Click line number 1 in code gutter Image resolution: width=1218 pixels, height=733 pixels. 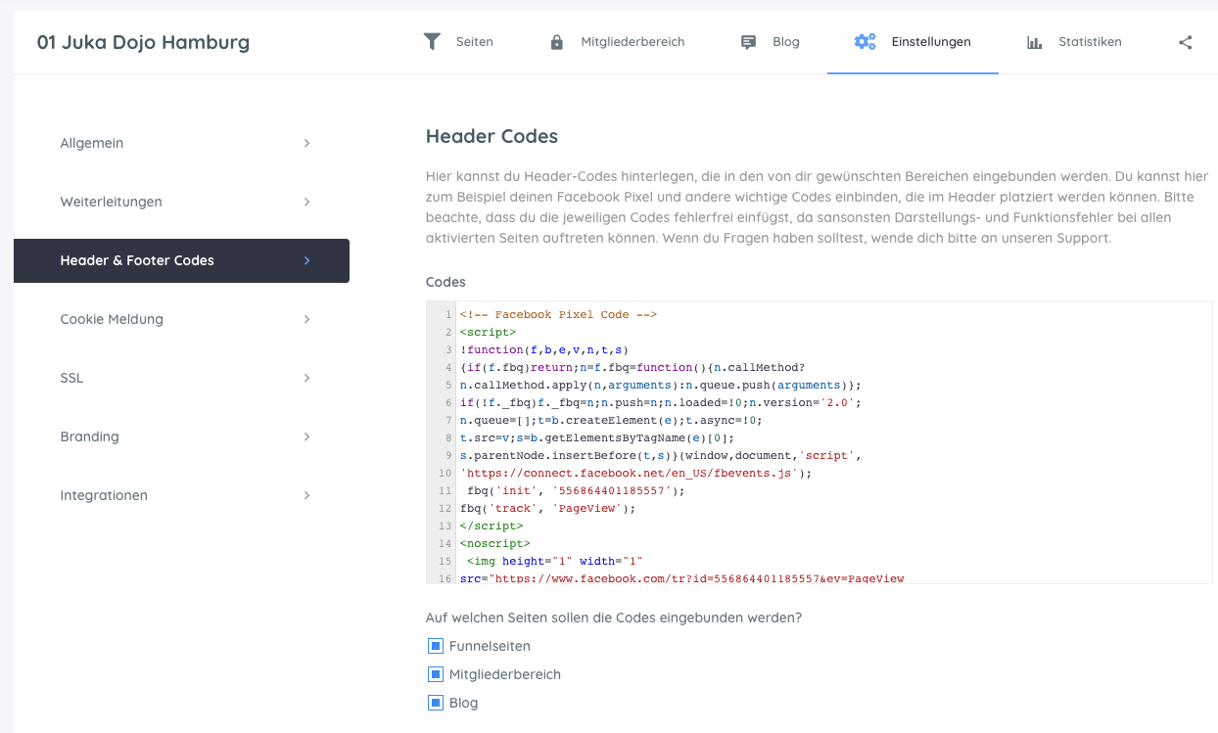(x=447, y=315)
